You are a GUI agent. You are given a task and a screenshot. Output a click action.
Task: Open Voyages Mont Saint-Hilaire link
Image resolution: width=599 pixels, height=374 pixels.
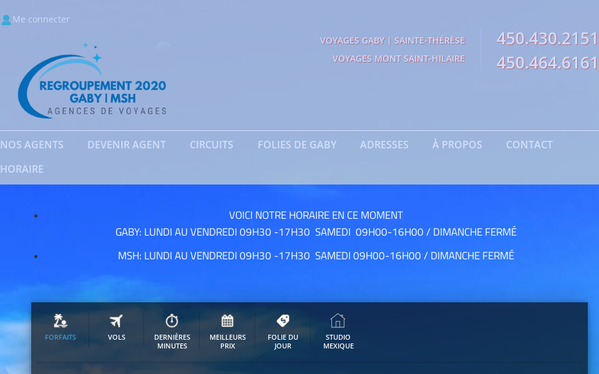tap(399, 59)
